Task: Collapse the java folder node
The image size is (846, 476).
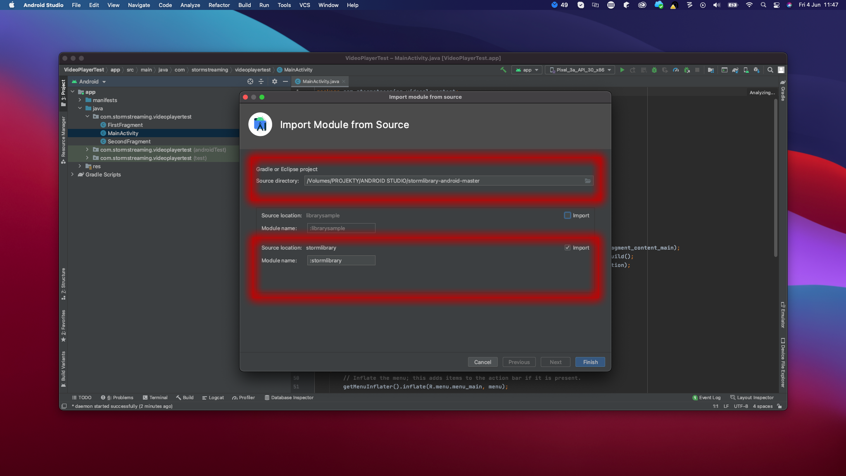Action: click(x=80, y=108)
